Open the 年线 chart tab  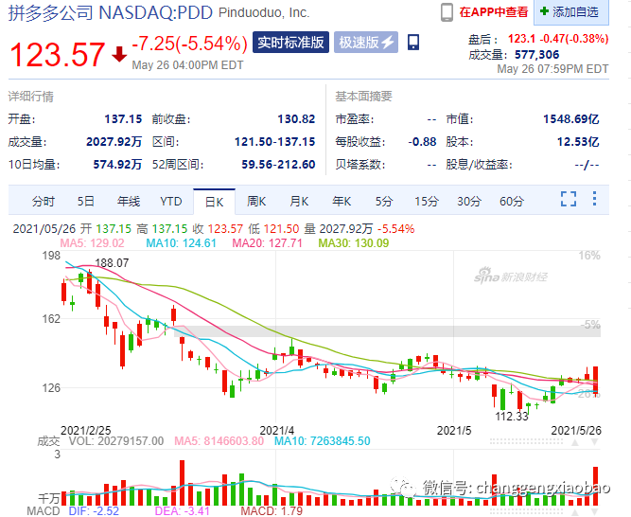[129, 201]
